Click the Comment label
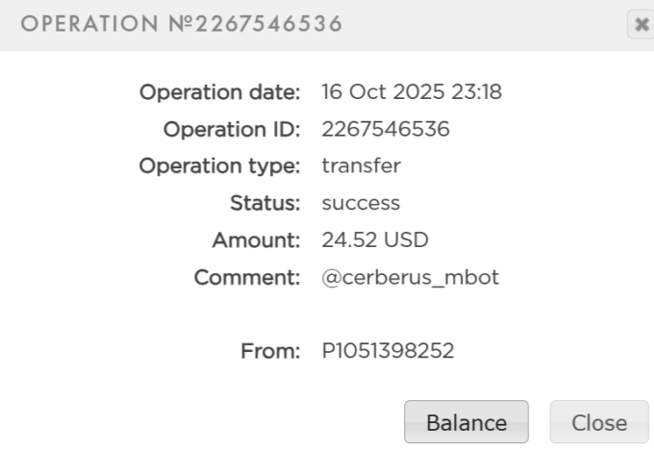The height and width of the screenshot is (451, 654). pos(248,278)
